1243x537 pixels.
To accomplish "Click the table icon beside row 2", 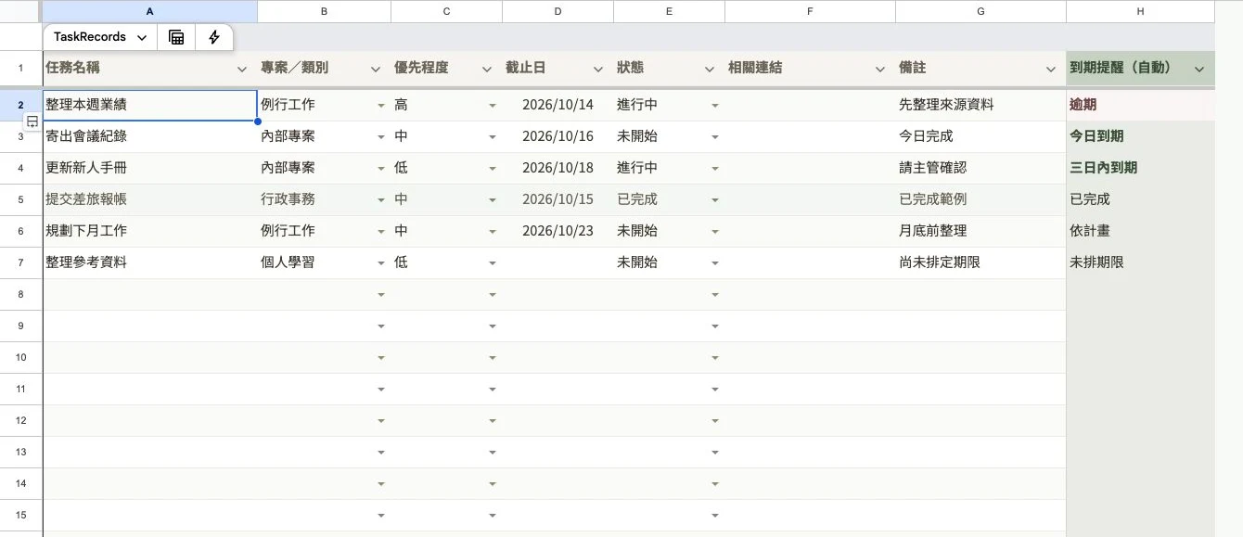I will pyautogui.click(x=32, y=121).
